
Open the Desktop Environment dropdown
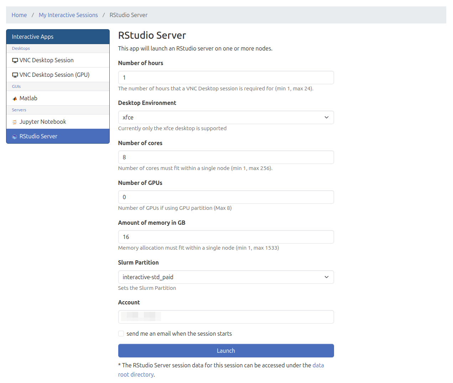click(x=226, y=117)
